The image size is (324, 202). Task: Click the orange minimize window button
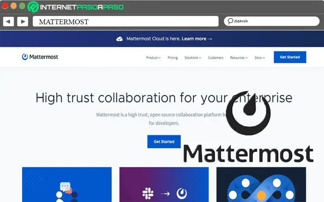click(14, 6)
